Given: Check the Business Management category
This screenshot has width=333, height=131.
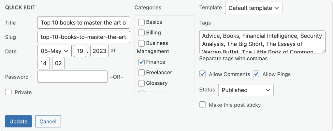Looking at the screenshot, I should tap(141, 43).
